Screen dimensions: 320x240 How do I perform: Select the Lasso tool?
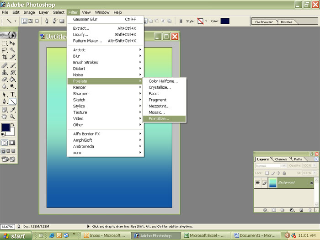pos(4,50)
